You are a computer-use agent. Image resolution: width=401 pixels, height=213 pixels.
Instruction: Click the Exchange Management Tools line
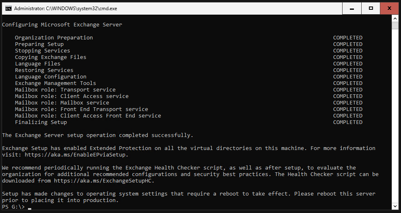click(x=56, y=83)
